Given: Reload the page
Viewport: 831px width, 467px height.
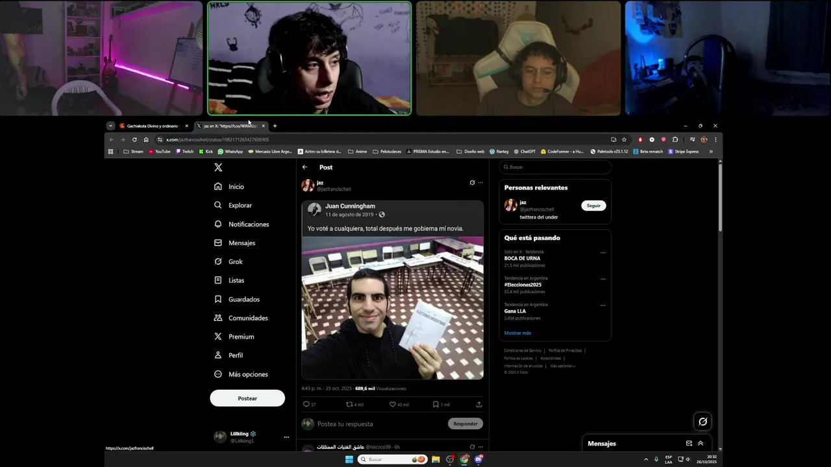Looking at the screenshot, I should click(x=134, y=139).
